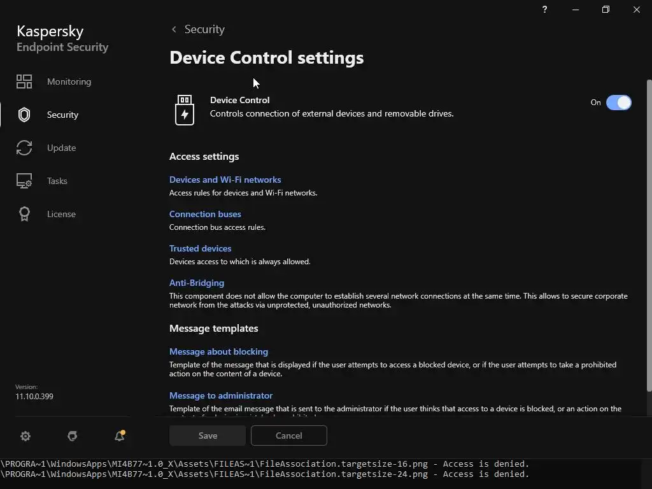Click the Security shield icon

tap(24, 115)
